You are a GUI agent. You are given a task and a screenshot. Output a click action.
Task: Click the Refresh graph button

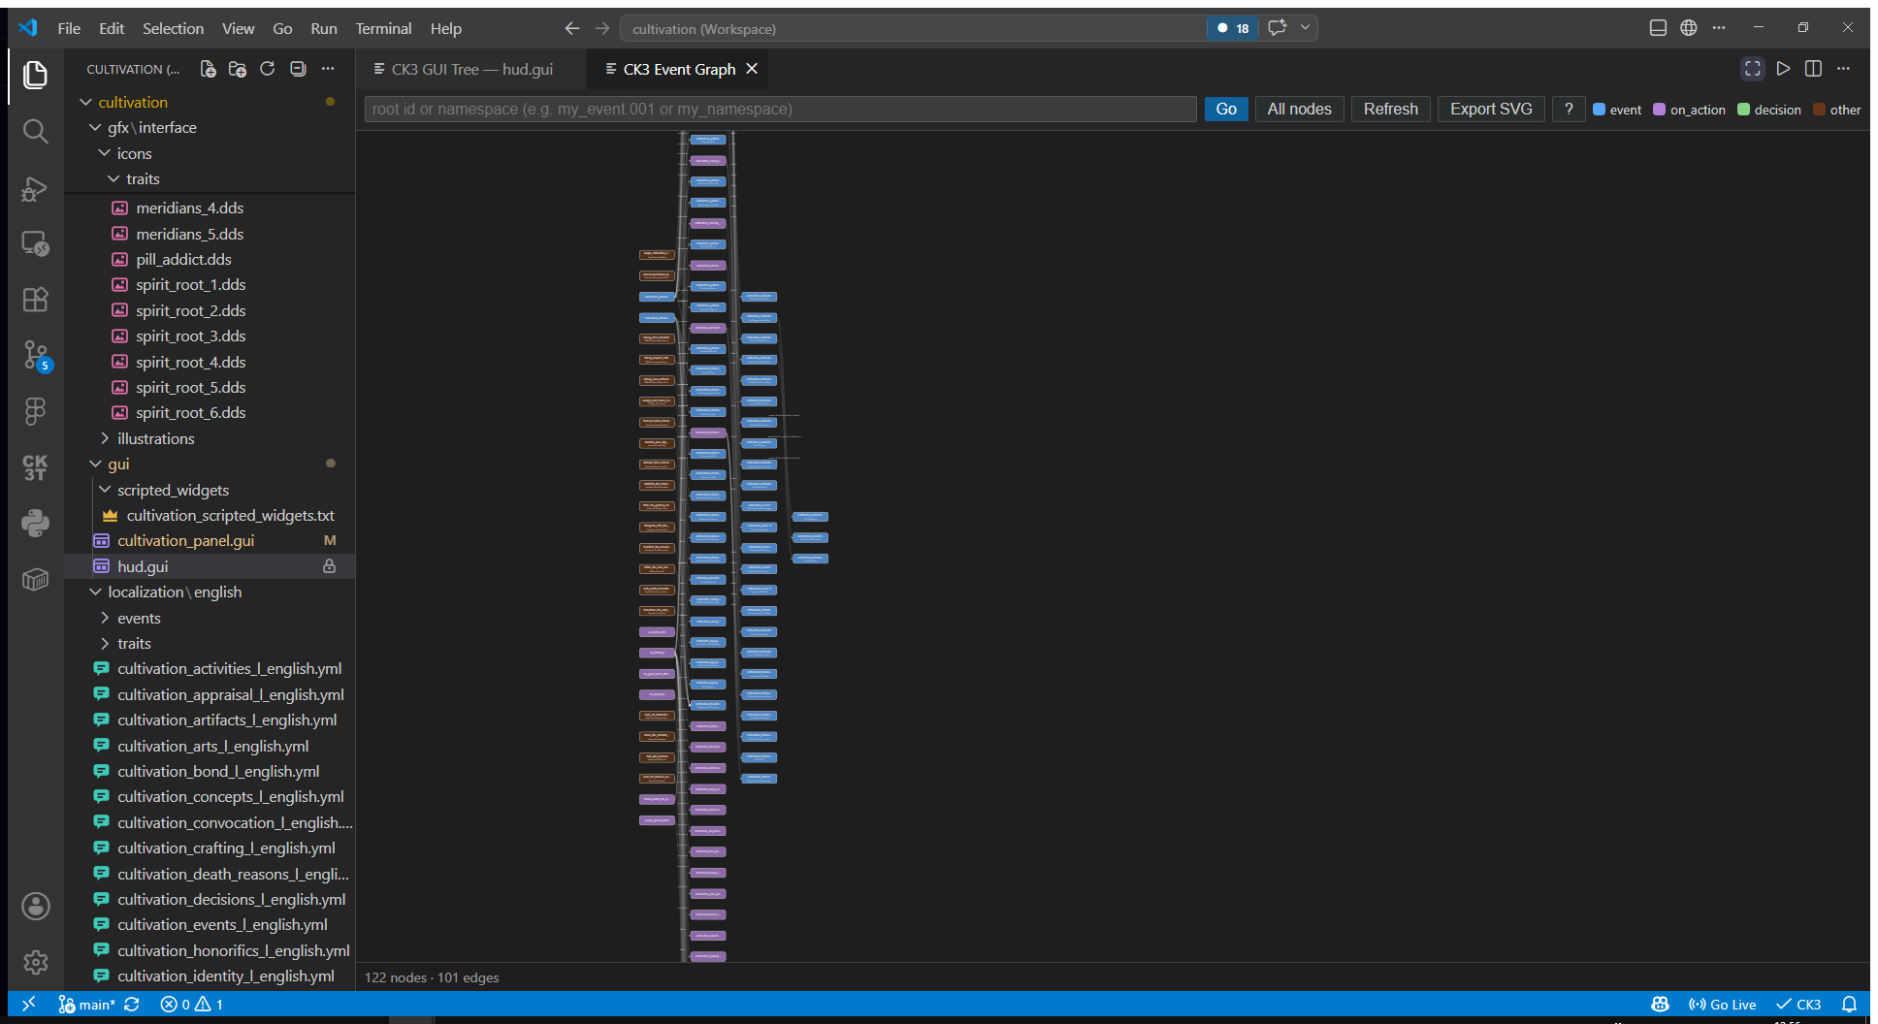point(1390,109)
